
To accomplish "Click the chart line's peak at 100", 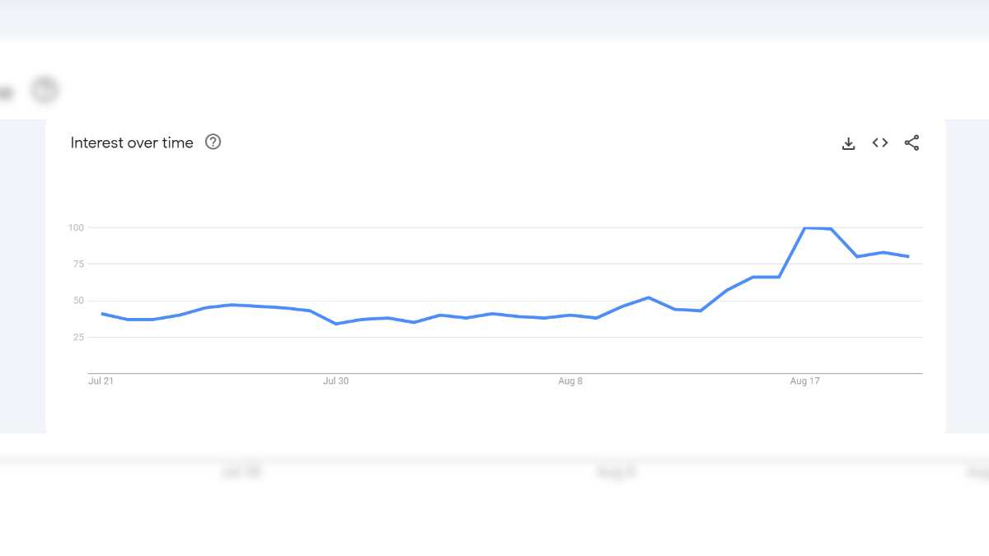I will (x=805, y=228).
